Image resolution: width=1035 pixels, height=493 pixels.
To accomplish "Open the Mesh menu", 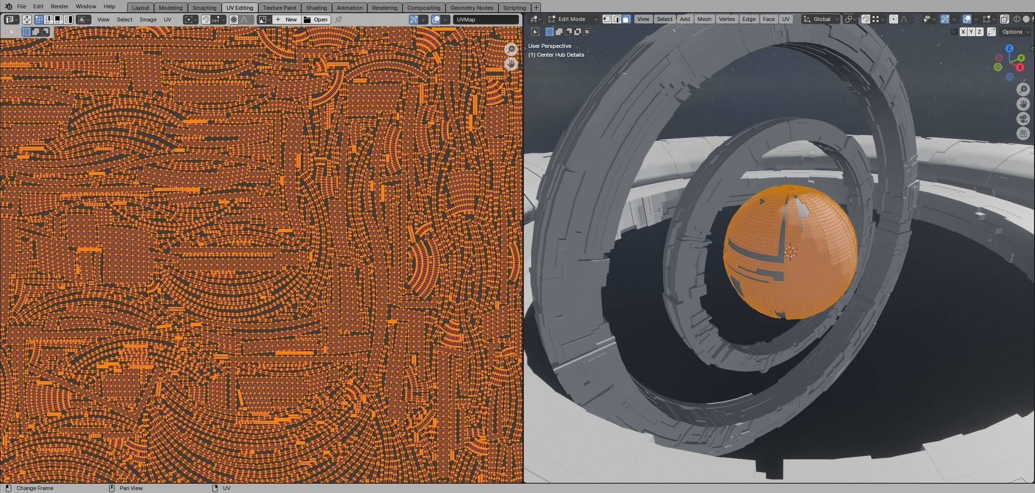I will click(704, 19).
